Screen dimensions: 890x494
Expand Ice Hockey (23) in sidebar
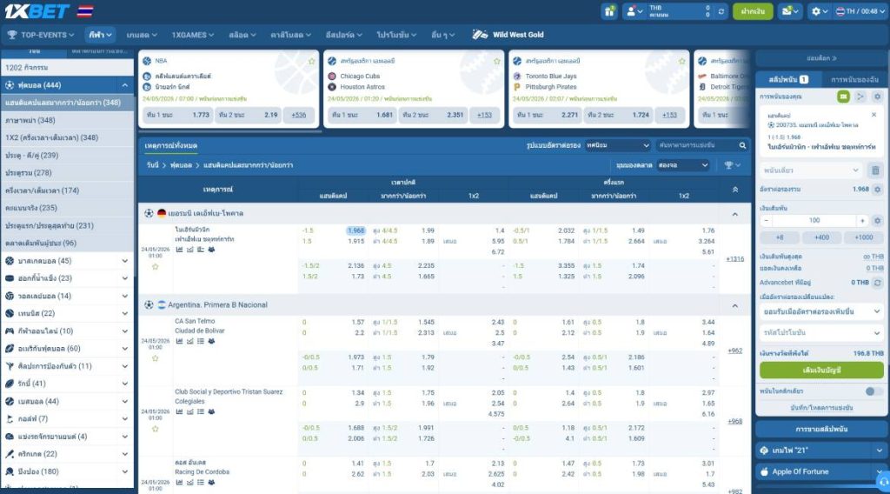click(125, 278)
